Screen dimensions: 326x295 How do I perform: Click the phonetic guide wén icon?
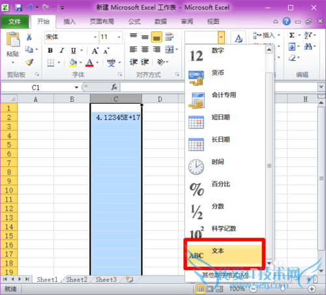click(x=111, y=63)
